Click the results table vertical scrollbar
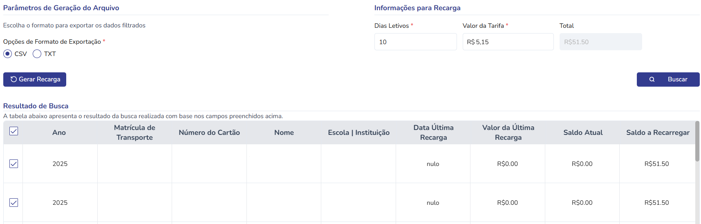Screen dimensions: 701x224 [x=697, y=141]
